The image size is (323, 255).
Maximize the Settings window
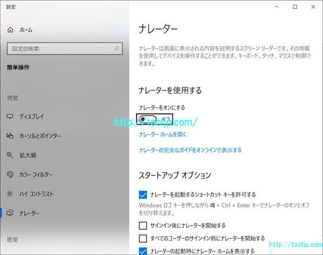[x=295, y=7]
